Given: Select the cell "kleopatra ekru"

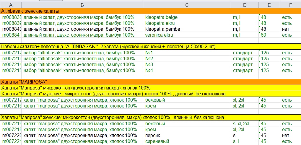Looking at the screenshot, I should point(187,23).
